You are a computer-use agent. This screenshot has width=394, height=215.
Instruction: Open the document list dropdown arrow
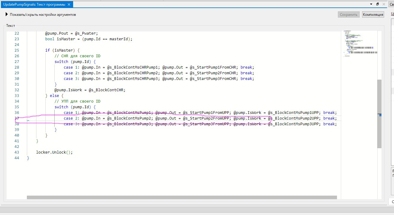coord(371,4)
